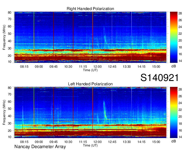The height and width of the screenshot is (150, 185).
Task: Click 50 MHz tick on Left Handed frequency axis
Action: [10, 109]
